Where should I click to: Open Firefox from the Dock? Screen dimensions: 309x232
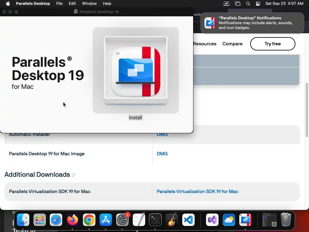point(72,220)
